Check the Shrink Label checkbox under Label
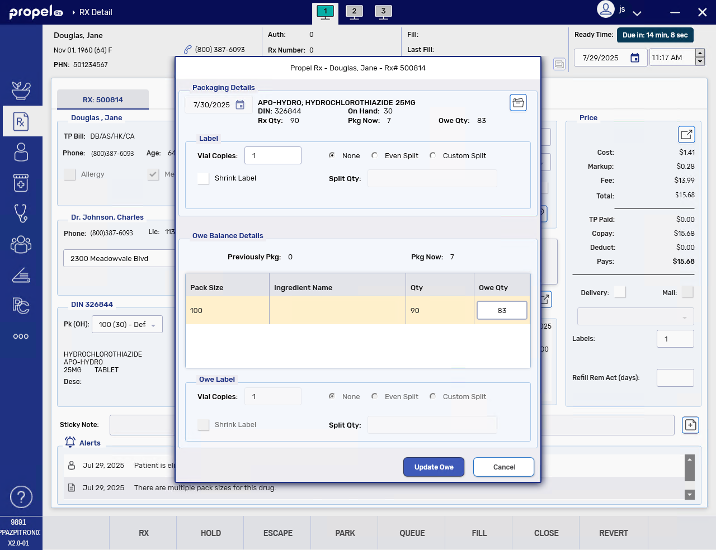 click(x=204, y=178)
